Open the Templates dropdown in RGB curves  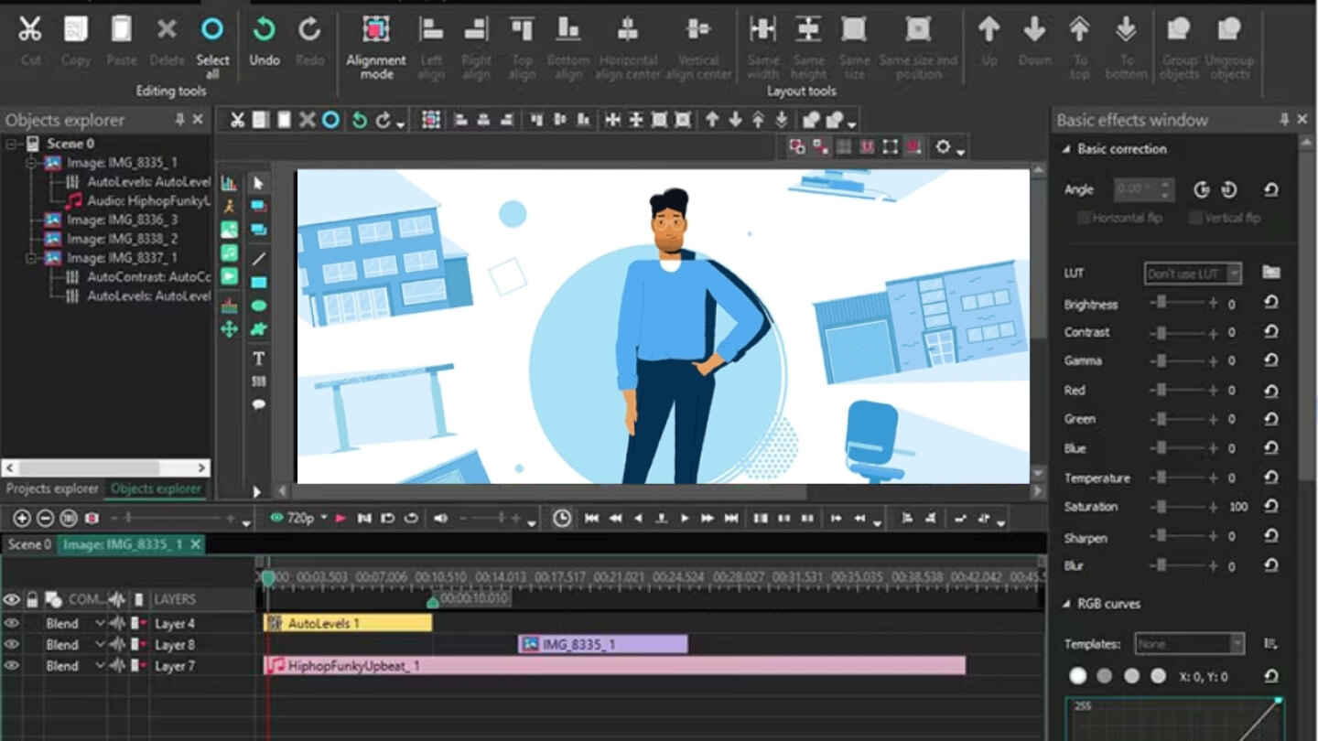(x=1189, y=644)
